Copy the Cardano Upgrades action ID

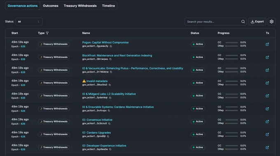108,136
